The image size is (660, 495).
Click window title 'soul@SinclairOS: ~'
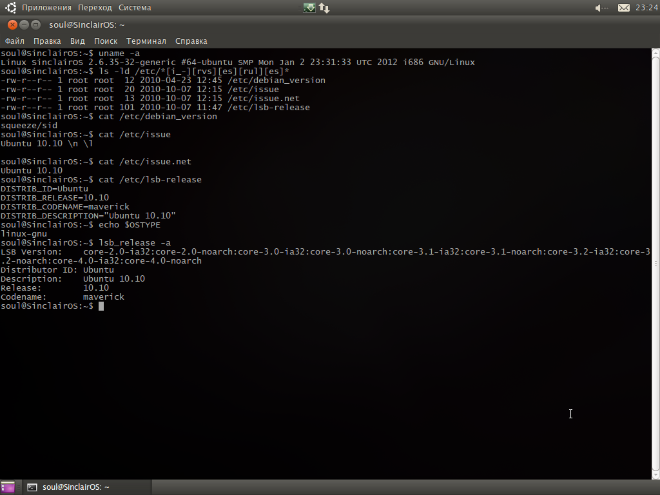click(87, 25)
